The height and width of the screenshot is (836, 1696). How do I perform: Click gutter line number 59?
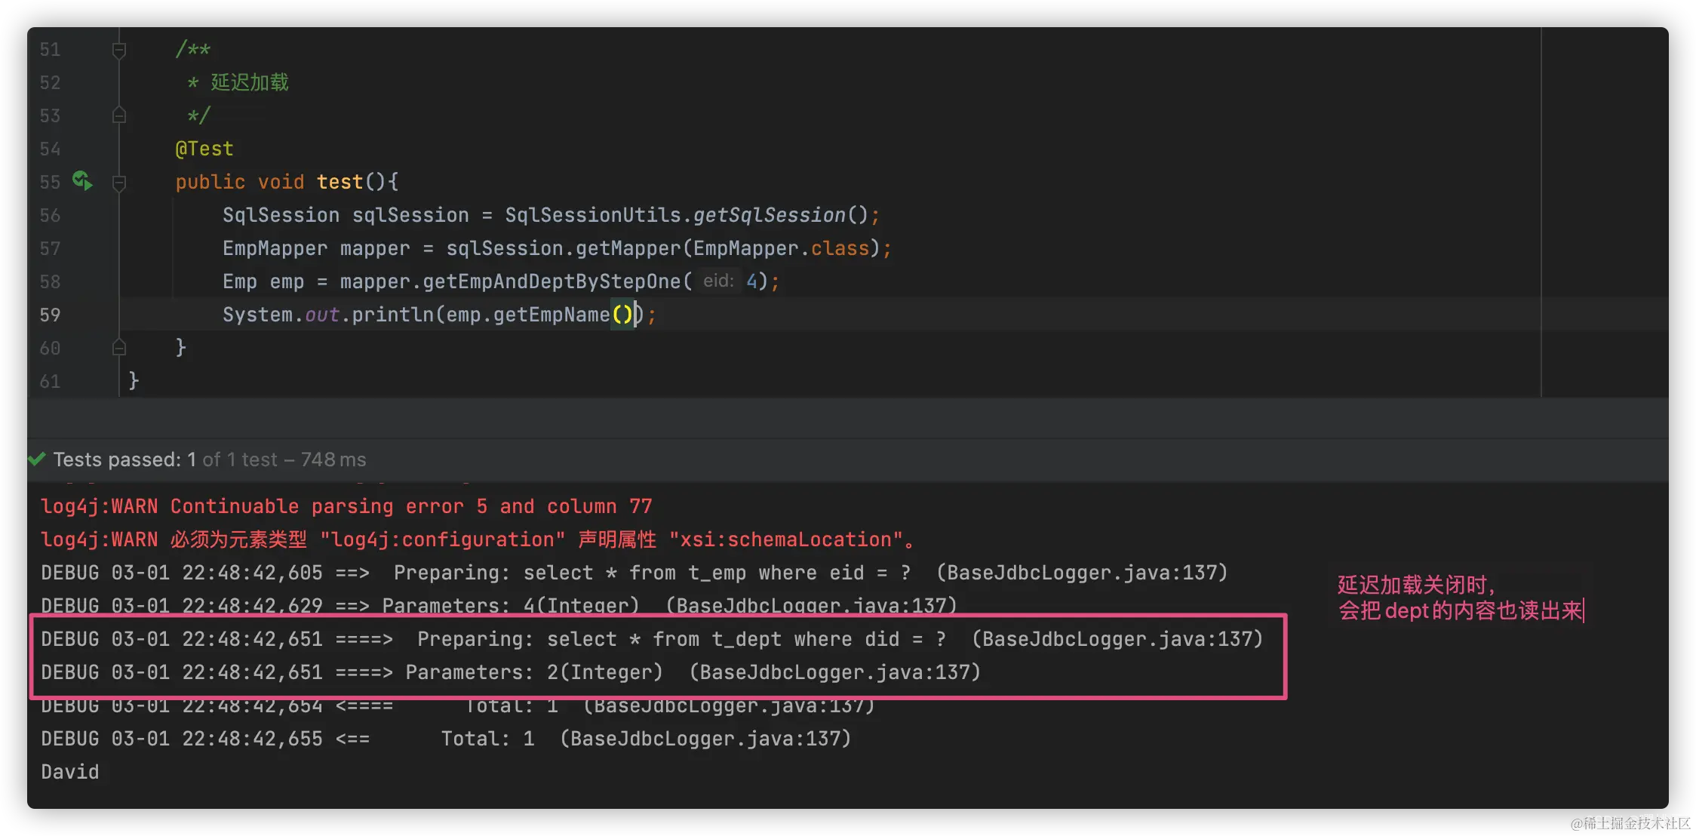[x=50, y=315]
